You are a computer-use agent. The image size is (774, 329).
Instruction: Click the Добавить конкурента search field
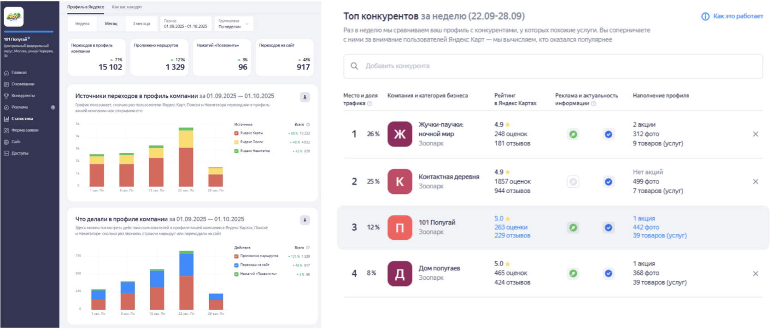tap(553, 66)
